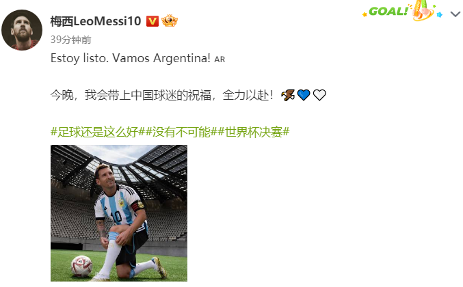
Task: Click the white heart emoji
Action: 319,95
